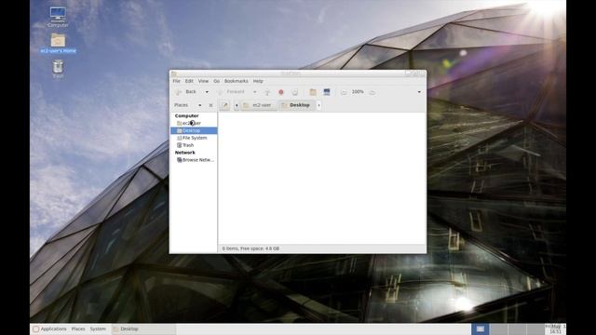Switch to the first workspace in the pager
Viewport: 596px width, 335px height.
(x=481, y=328)
